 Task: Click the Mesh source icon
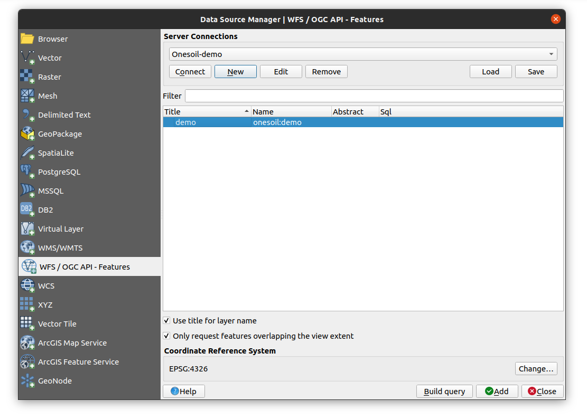click(27, 96)
